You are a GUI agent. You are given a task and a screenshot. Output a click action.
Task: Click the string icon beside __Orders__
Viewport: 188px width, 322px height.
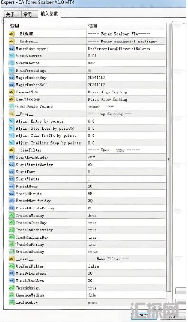[x=11, y=42]
